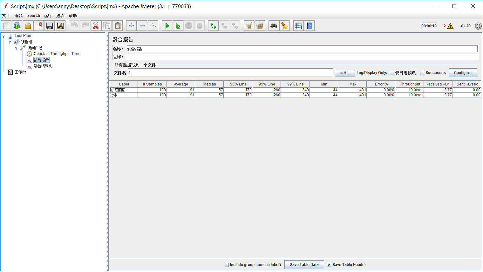Screen dimensions: 483x272
Task: Click the thread status icon after 0 / 20
Action: (x=478, y=26)
